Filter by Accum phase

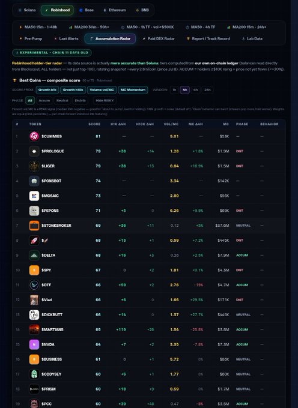click(44, 100)
